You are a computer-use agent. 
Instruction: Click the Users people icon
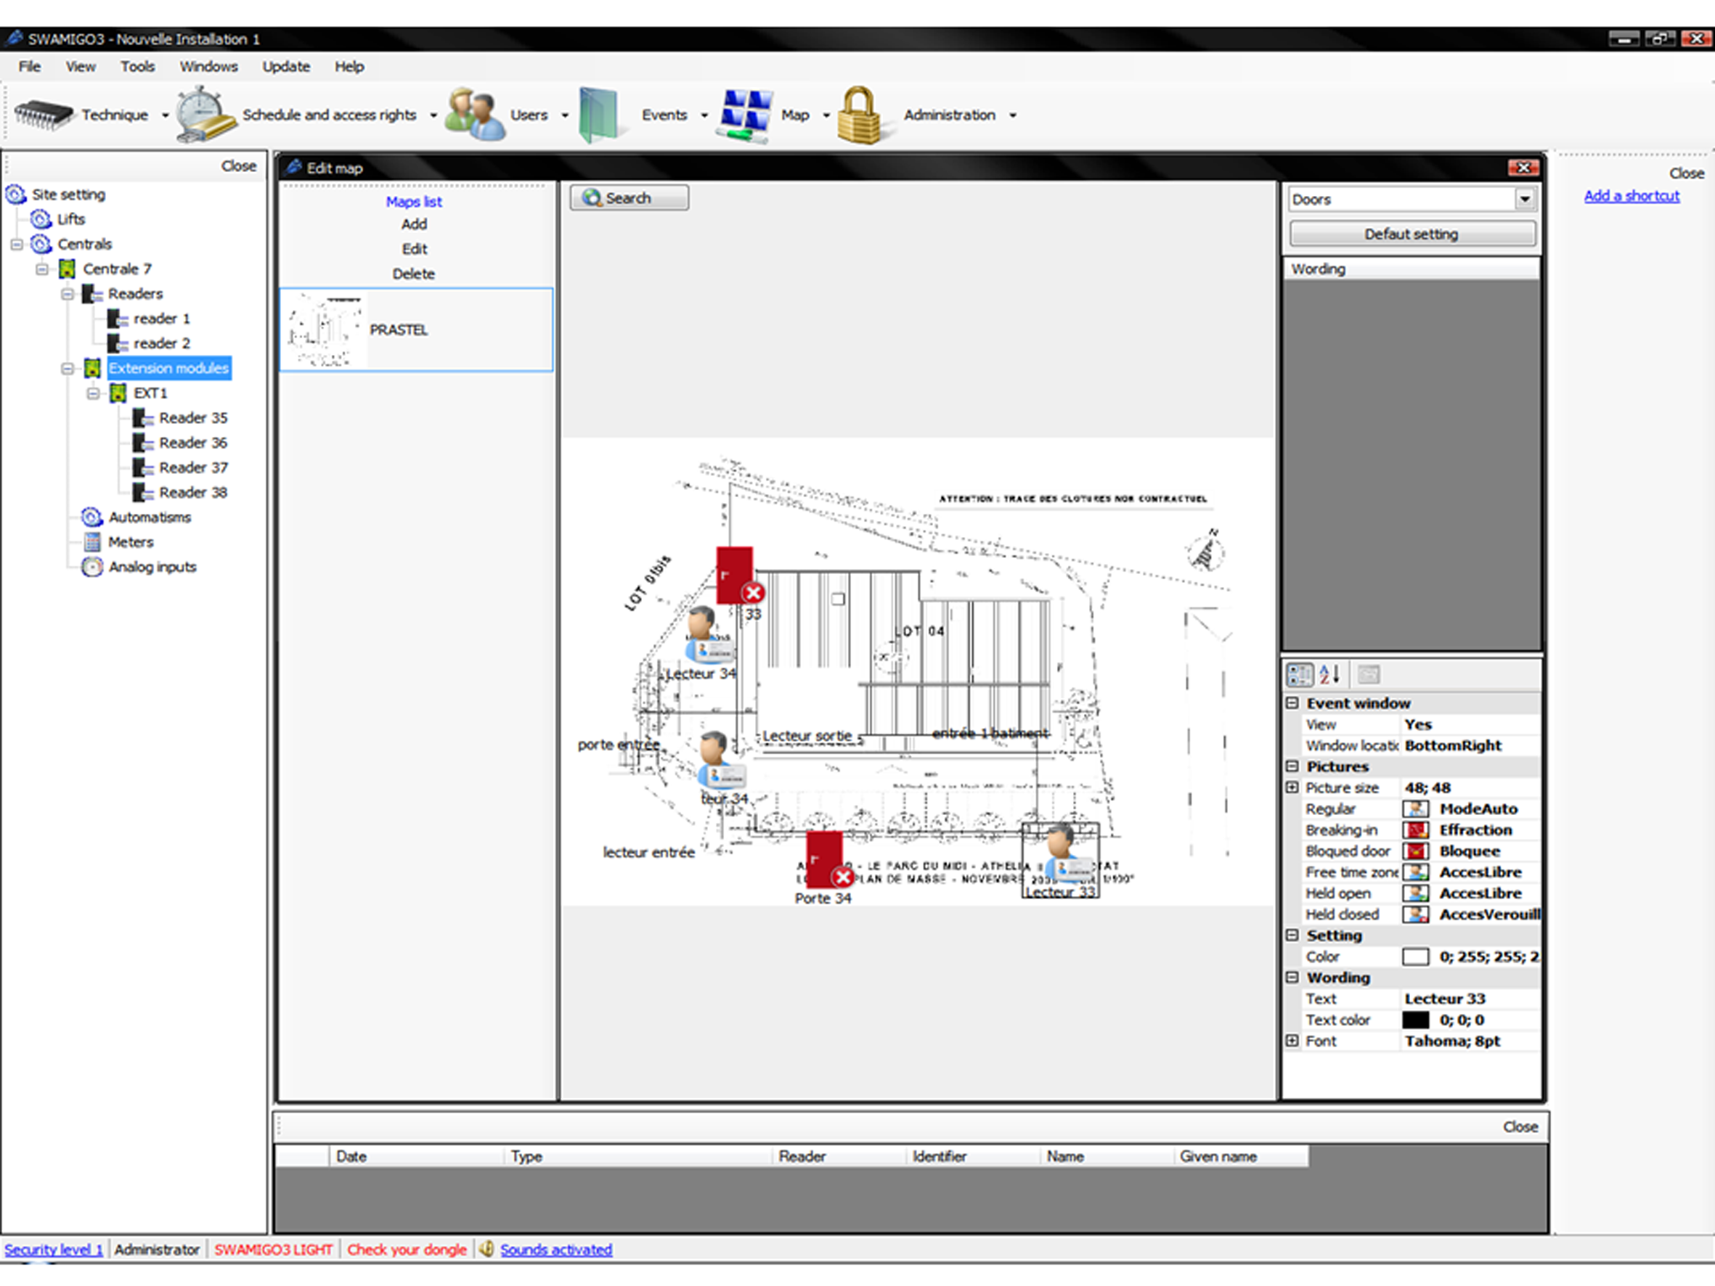[475, 115]
